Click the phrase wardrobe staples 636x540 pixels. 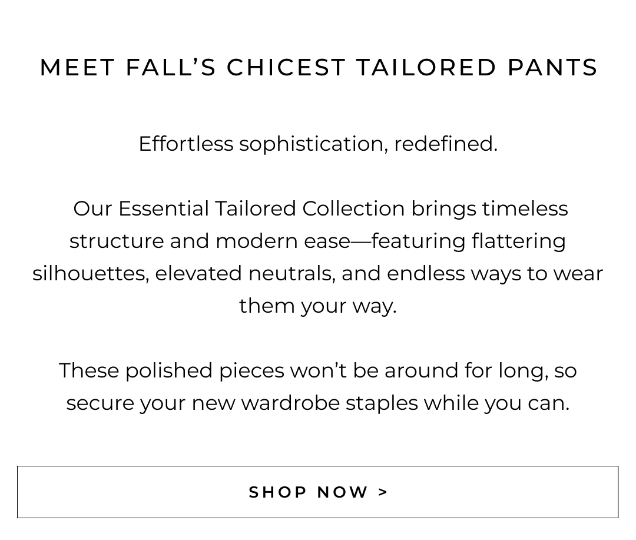pyautogui.click(x=329, y=403)
